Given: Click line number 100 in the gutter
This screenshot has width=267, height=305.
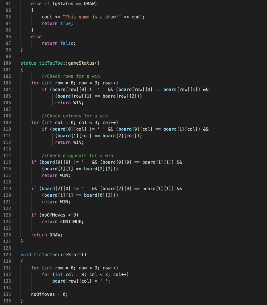Looking at the screenshot, I should pos(7,63).
